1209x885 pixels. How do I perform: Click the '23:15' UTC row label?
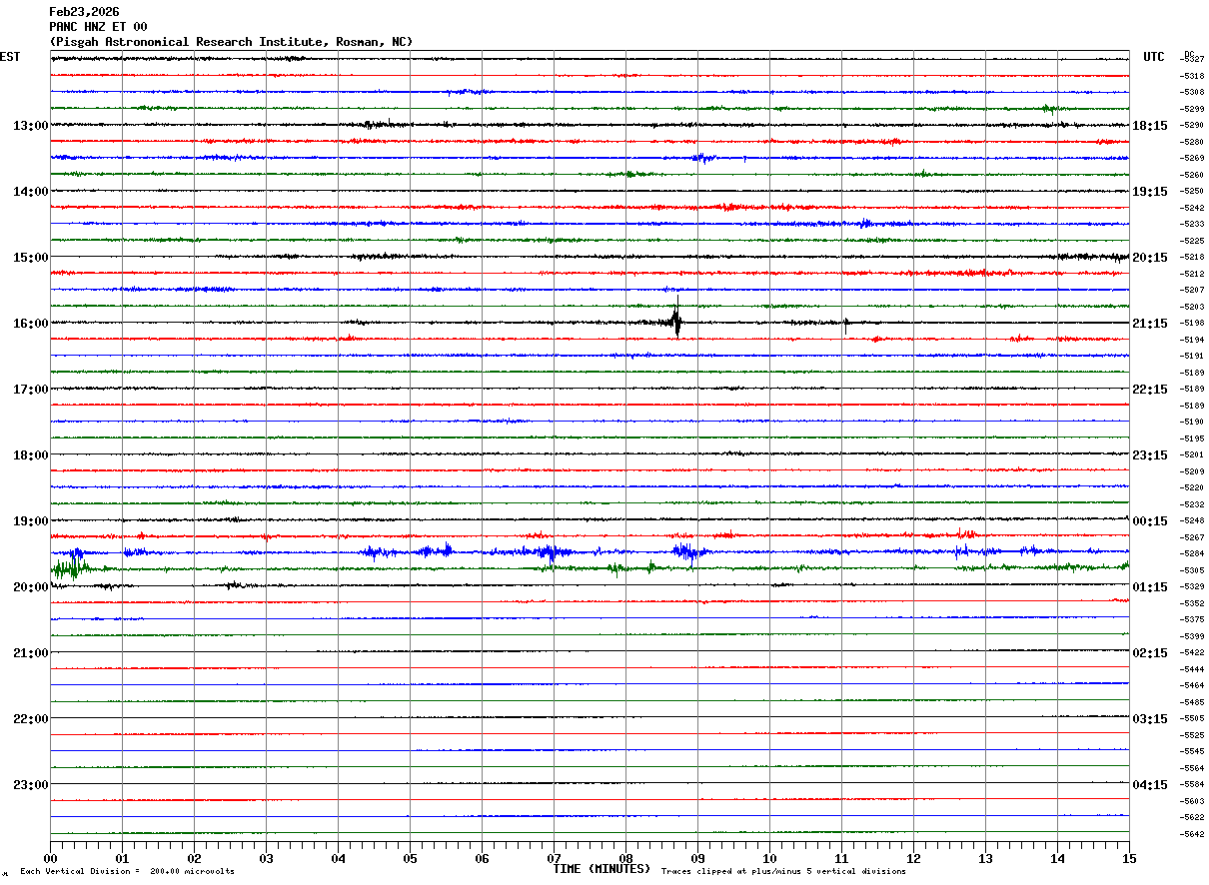pyautogui.click(x=1150, y=455)
